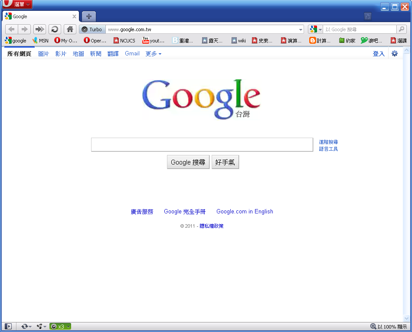This screenshot has height=332, width=412.
Task: Open the 史萊 bookmark
Action: (262, 40)
